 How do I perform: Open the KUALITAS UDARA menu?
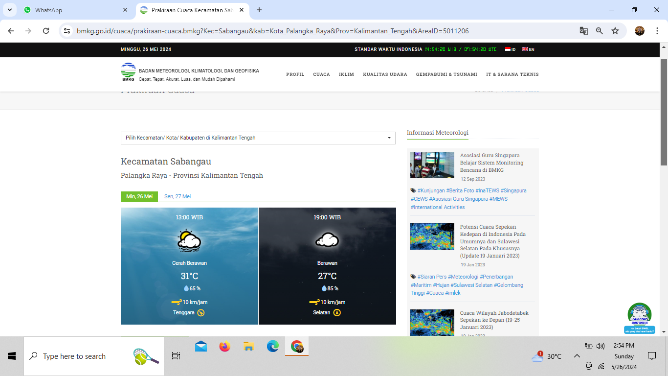385,74
